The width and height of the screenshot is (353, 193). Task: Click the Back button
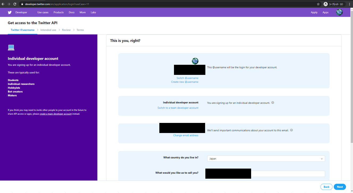click(326, 187)
